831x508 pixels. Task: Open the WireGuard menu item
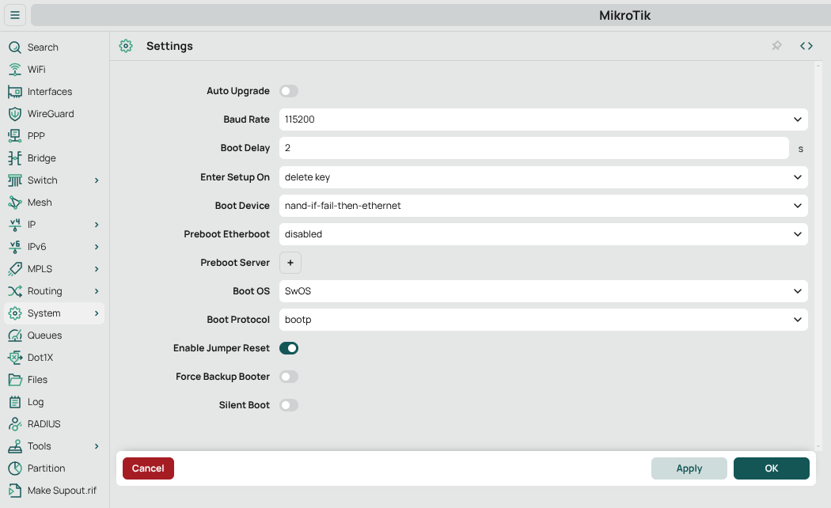pos(54,114)
